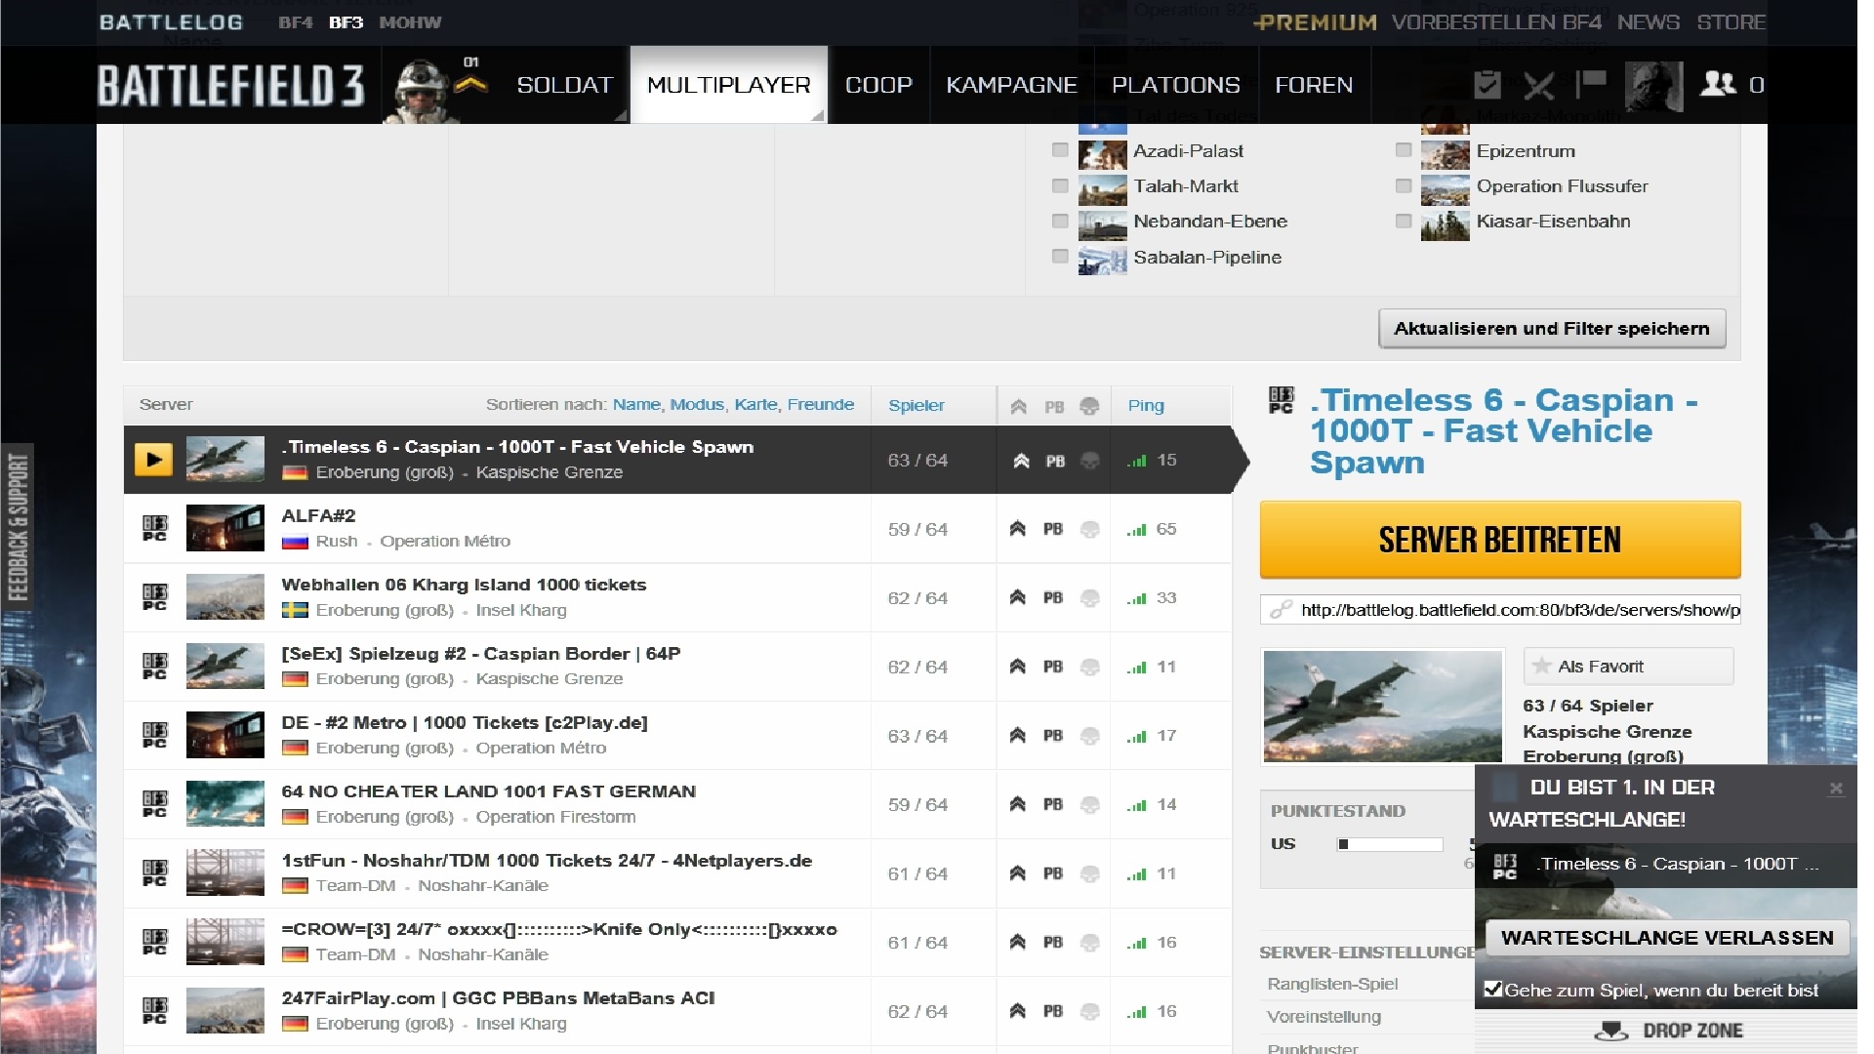Viewport: 1874px width, 1054px height.
Task: Open the crossed knives battle reports icon
Action: click(1539, 85)
